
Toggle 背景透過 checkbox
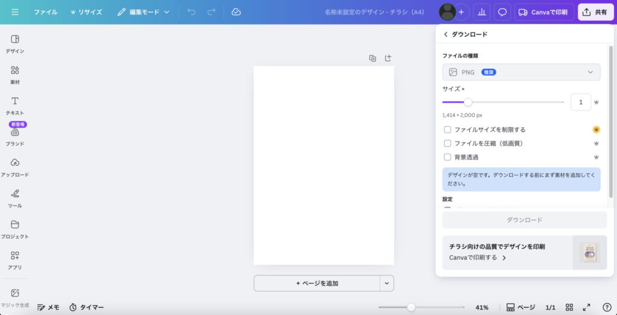pos(448,157)
